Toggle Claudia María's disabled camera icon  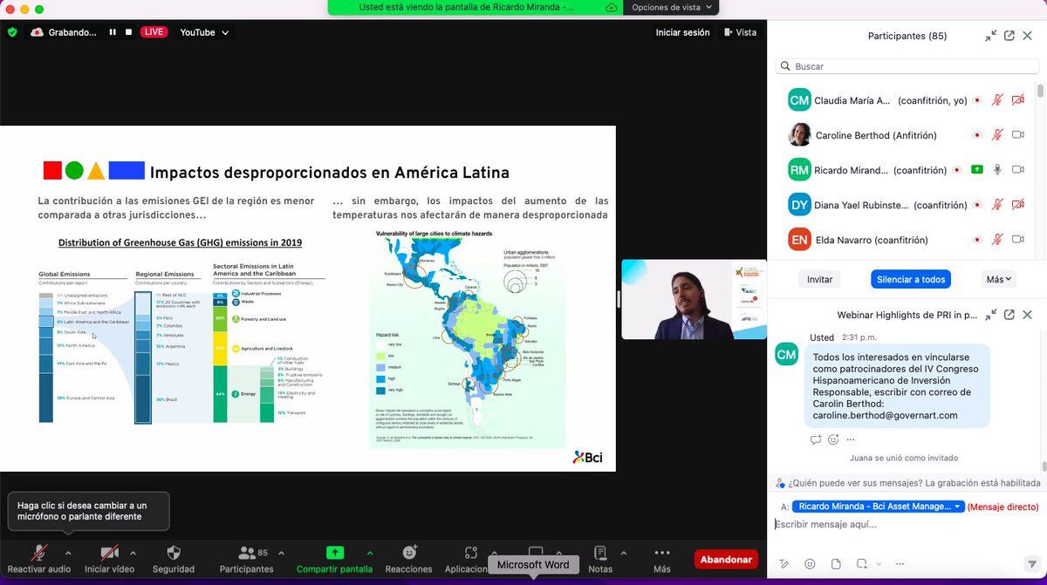1017,100
